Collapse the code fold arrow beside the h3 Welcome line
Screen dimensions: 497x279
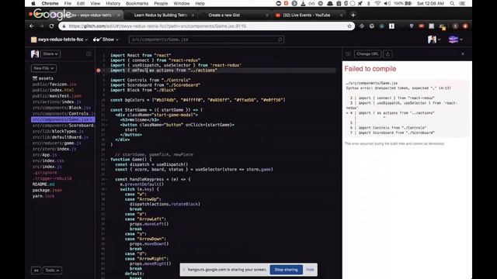tap(106, 120)
